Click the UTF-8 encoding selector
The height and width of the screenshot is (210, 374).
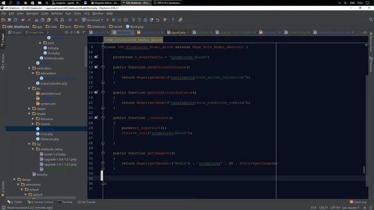click(x=335, y=208)
